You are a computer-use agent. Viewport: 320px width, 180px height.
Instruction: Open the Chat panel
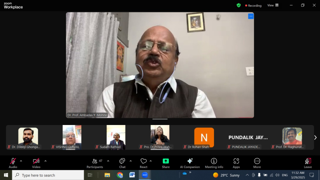tap(122, 163)
